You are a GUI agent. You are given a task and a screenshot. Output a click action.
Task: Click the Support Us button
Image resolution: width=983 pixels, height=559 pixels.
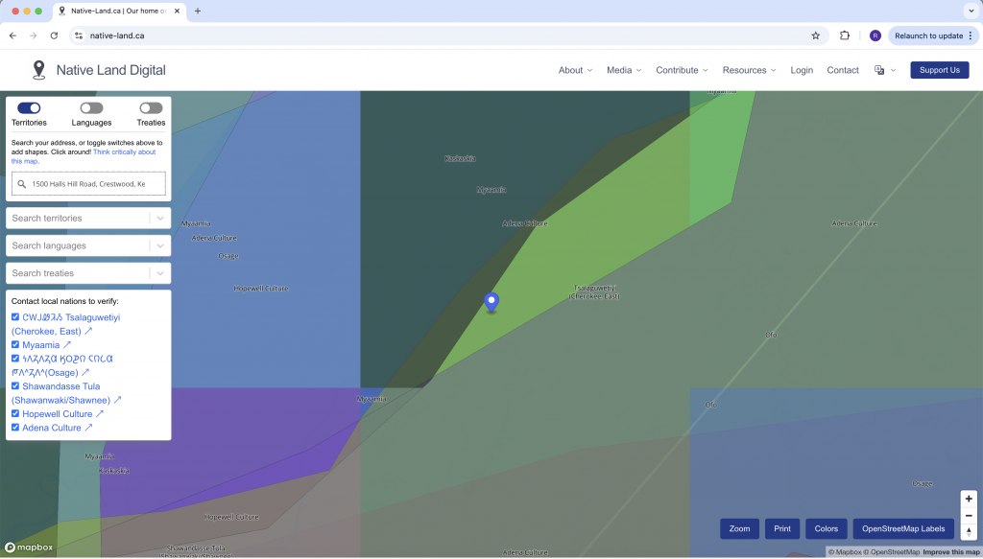point(940,70)
